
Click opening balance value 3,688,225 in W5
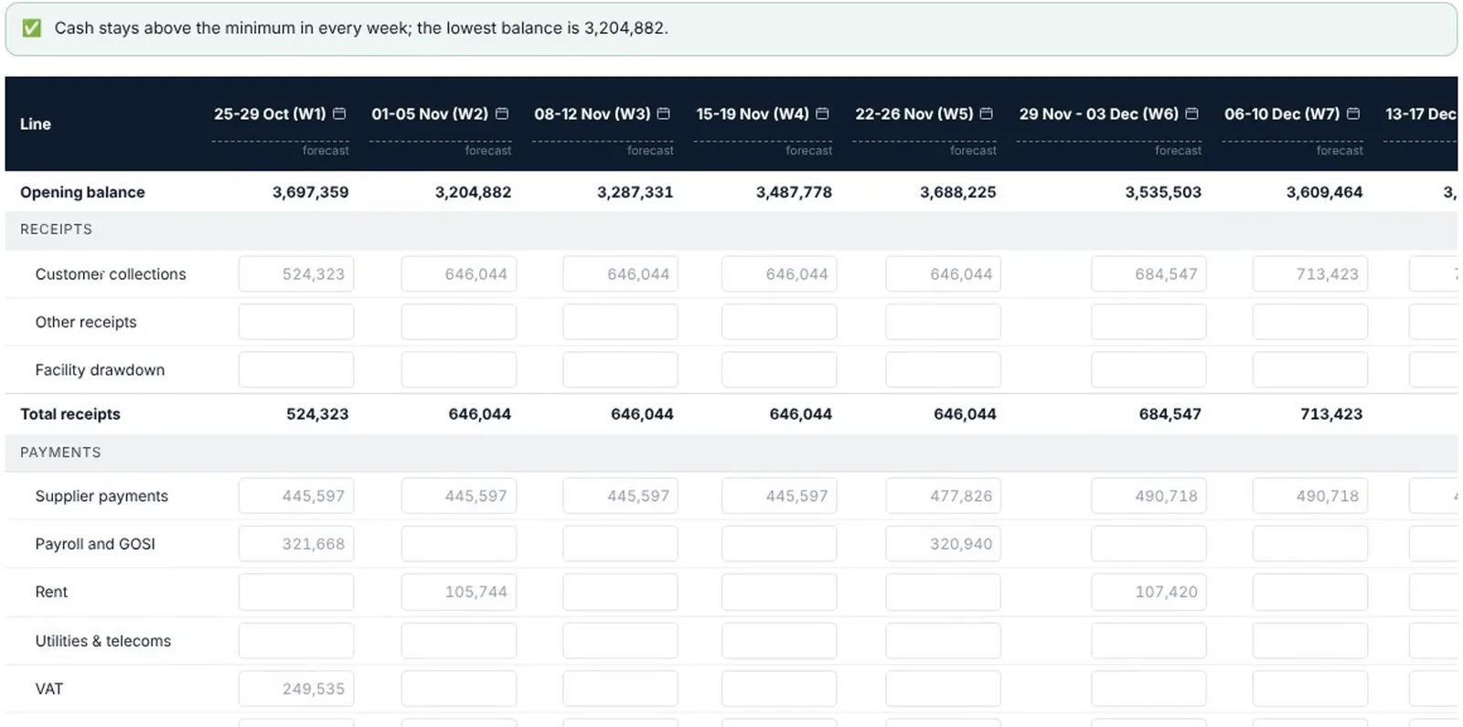pyautogui.click(x=957, y=192)
